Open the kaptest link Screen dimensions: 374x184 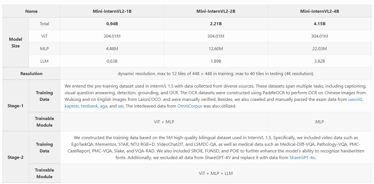click(x=71, y=106)
